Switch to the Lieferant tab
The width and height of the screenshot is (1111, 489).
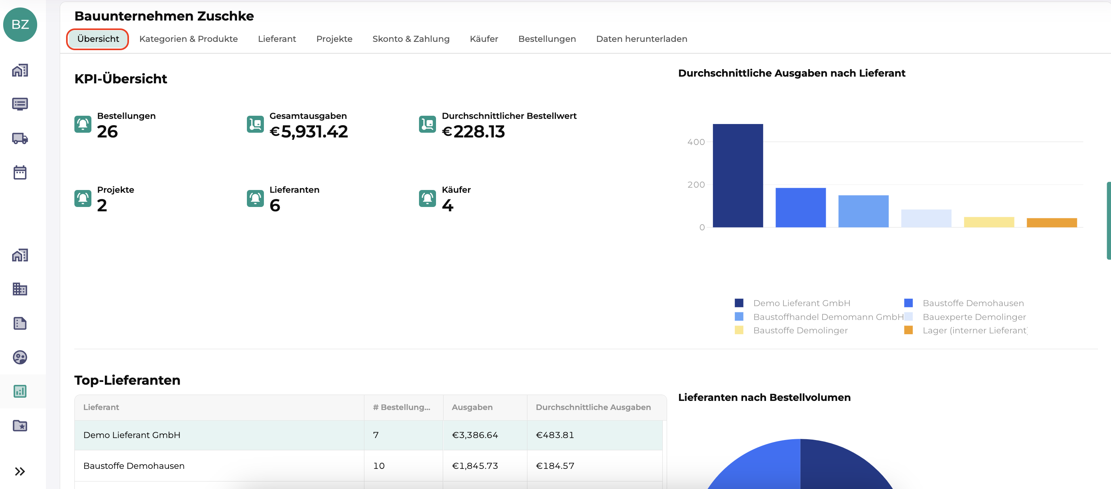277,39
